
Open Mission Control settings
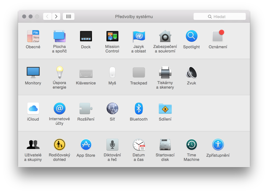(112, 36)
